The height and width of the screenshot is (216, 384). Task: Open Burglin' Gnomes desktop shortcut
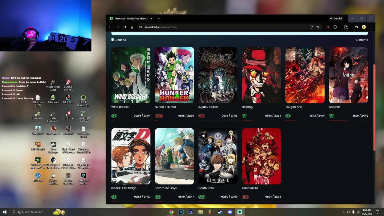click(x=68, y=85)
